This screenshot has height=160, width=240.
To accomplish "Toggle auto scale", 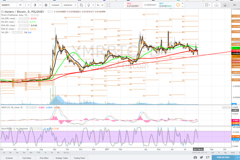I will (232, 152).
